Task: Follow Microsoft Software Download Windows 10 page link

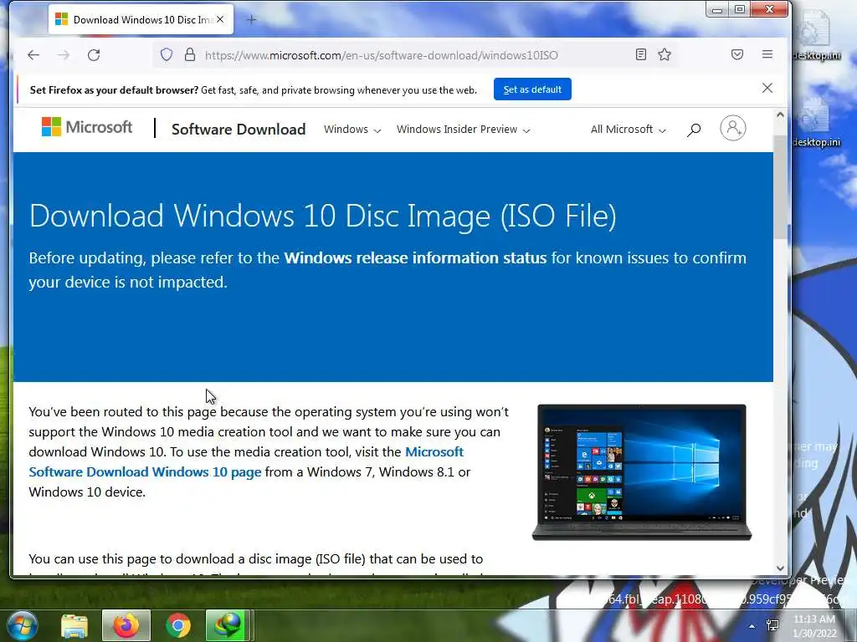Action: [247, 461]
